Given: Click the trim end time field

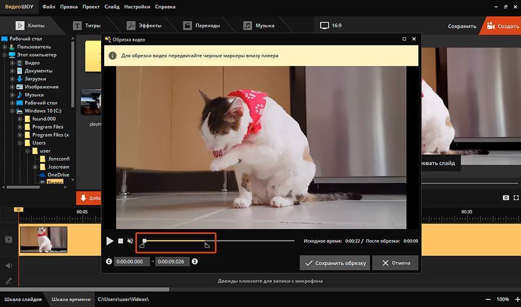Looking at the screenshot, I should click(172, 262).
